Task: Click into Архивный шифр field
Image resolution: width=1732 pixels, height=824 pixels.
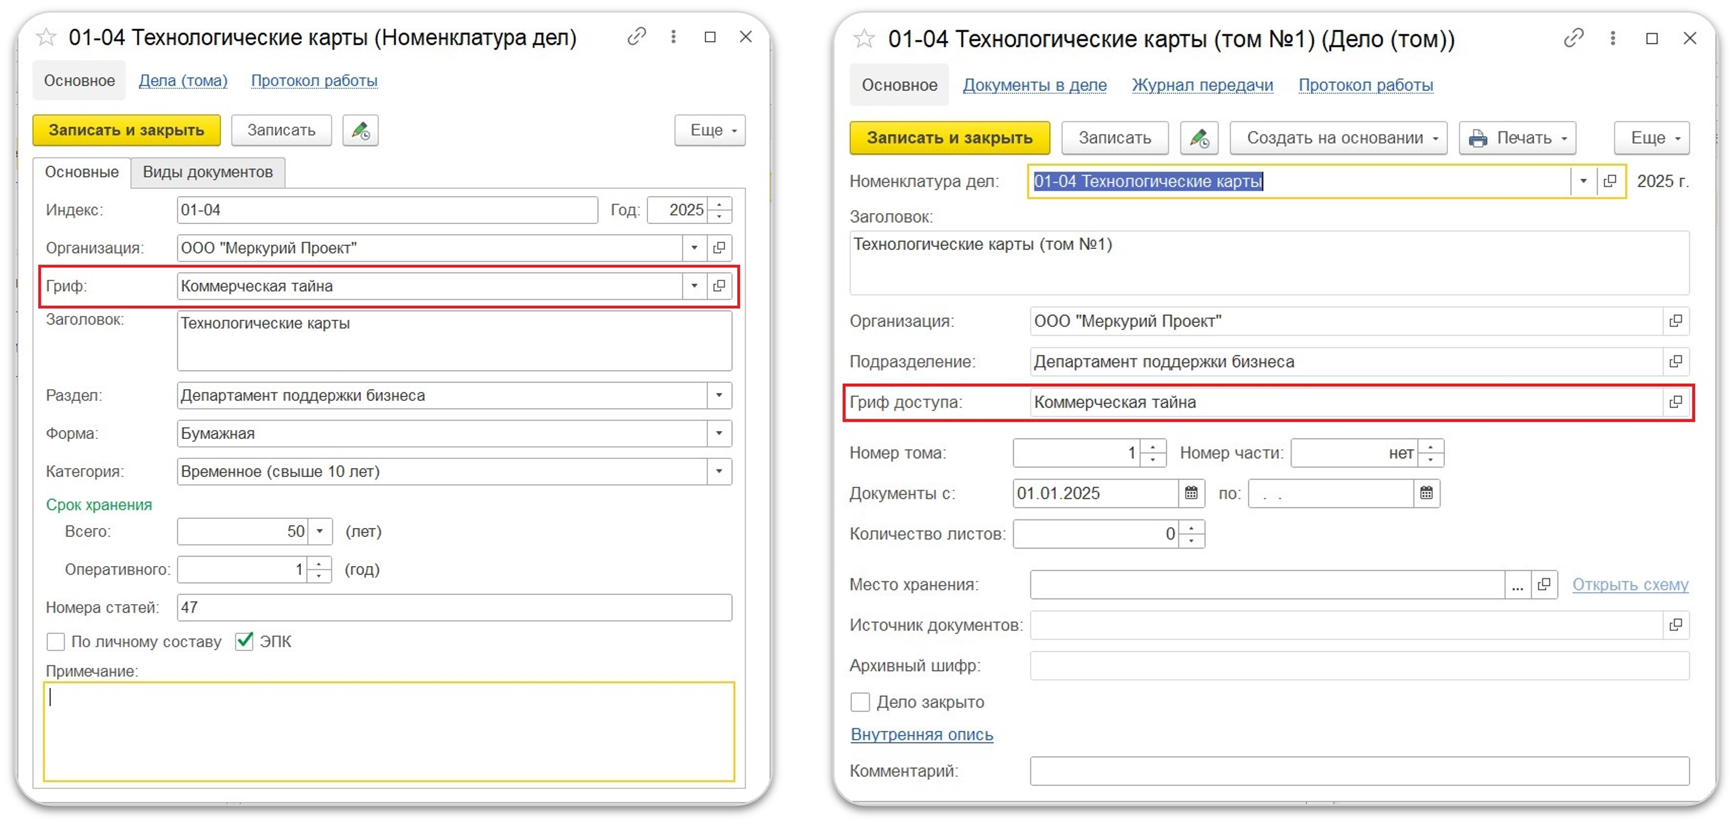Action: pos(1360,666)
